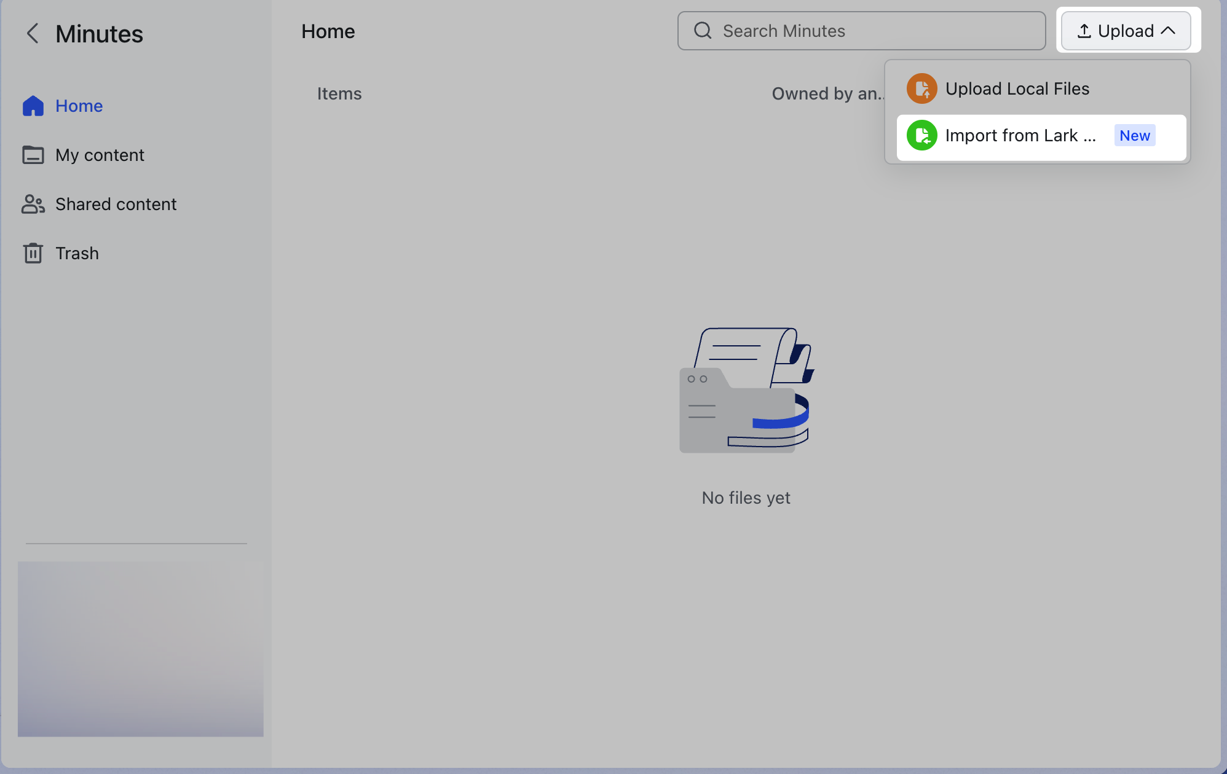
Task: Open My content section
Action: (x=100, y=155)
